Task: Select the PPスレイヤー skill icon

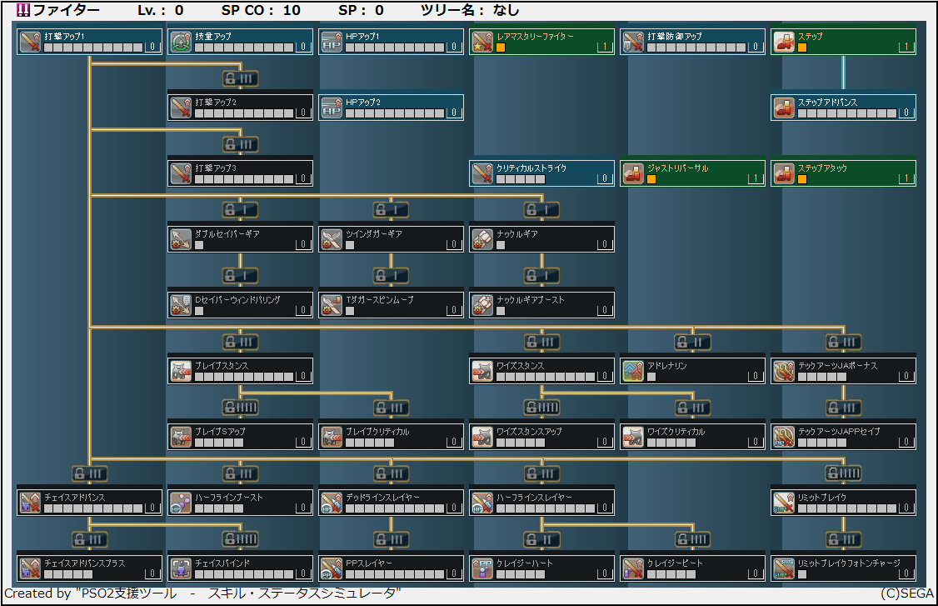Action: pos(332,568)
